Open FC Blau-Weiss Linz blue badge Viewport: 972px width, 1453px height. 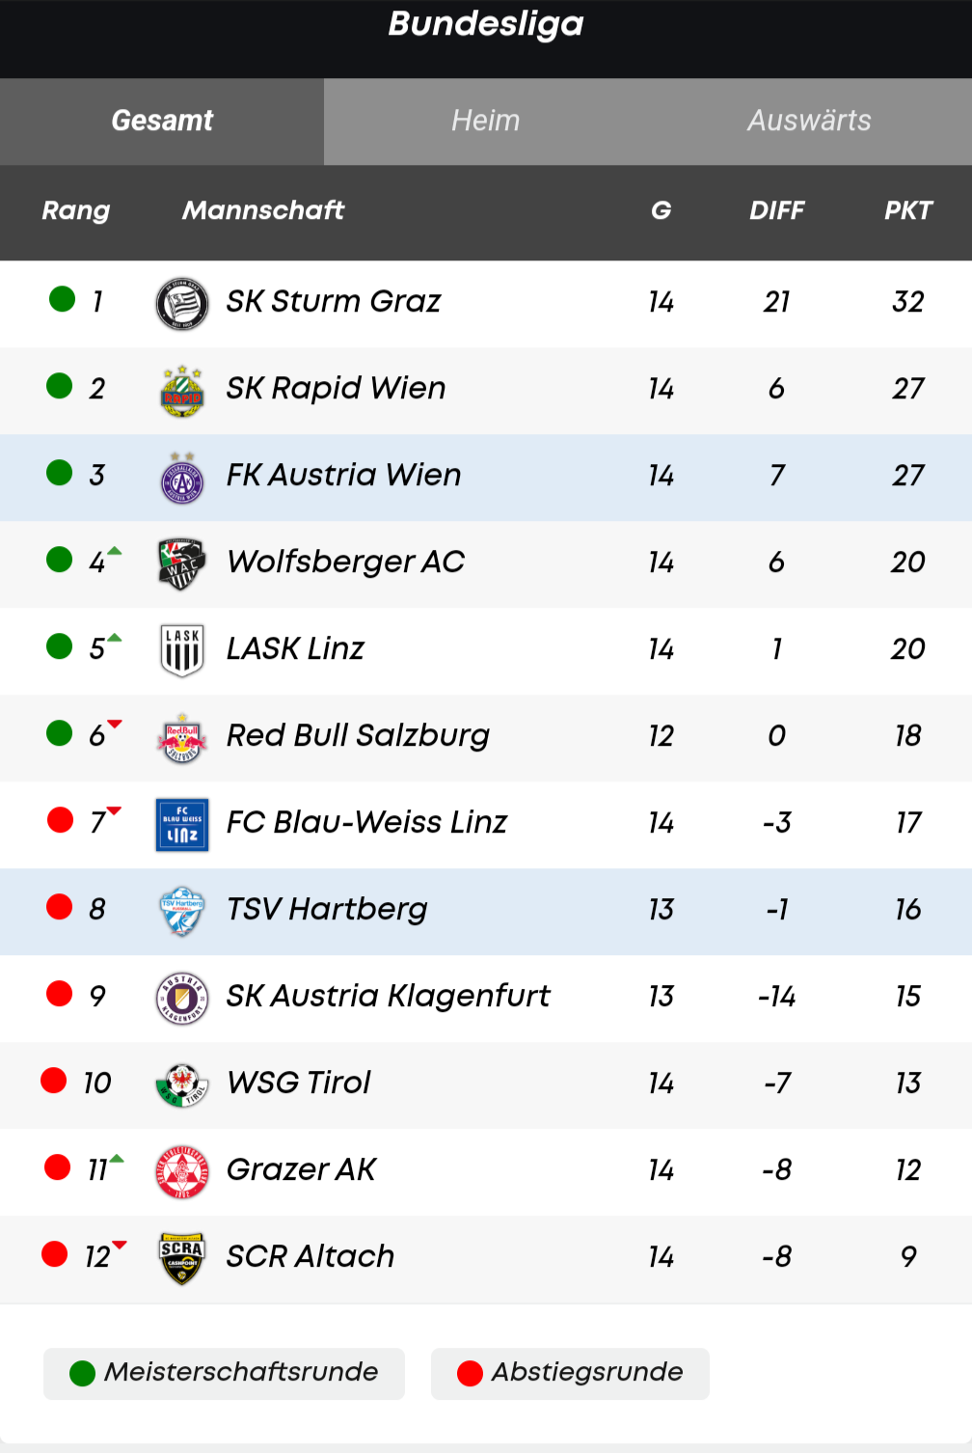182,825
